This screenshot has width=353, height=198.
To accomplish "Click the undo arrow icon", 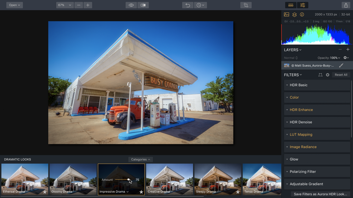I will coord(188,5).
